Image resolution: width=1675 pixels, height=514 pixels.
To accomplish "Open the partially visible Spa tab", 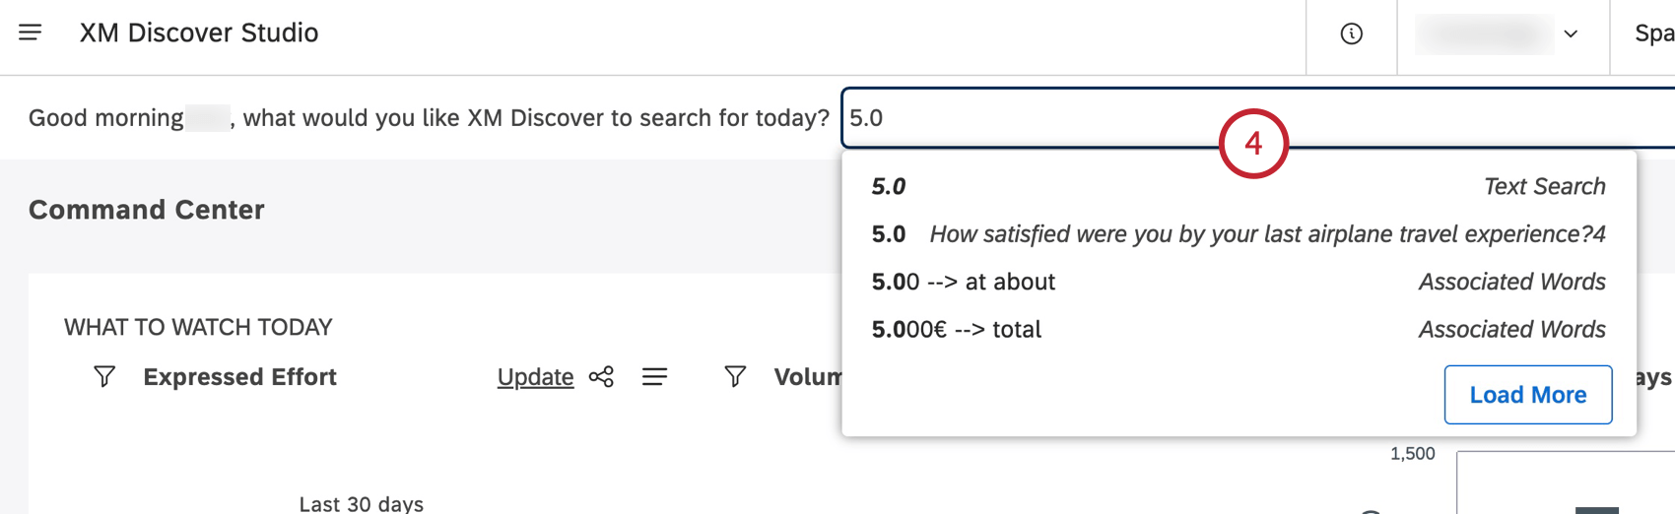I will [x=1653, y=34].
